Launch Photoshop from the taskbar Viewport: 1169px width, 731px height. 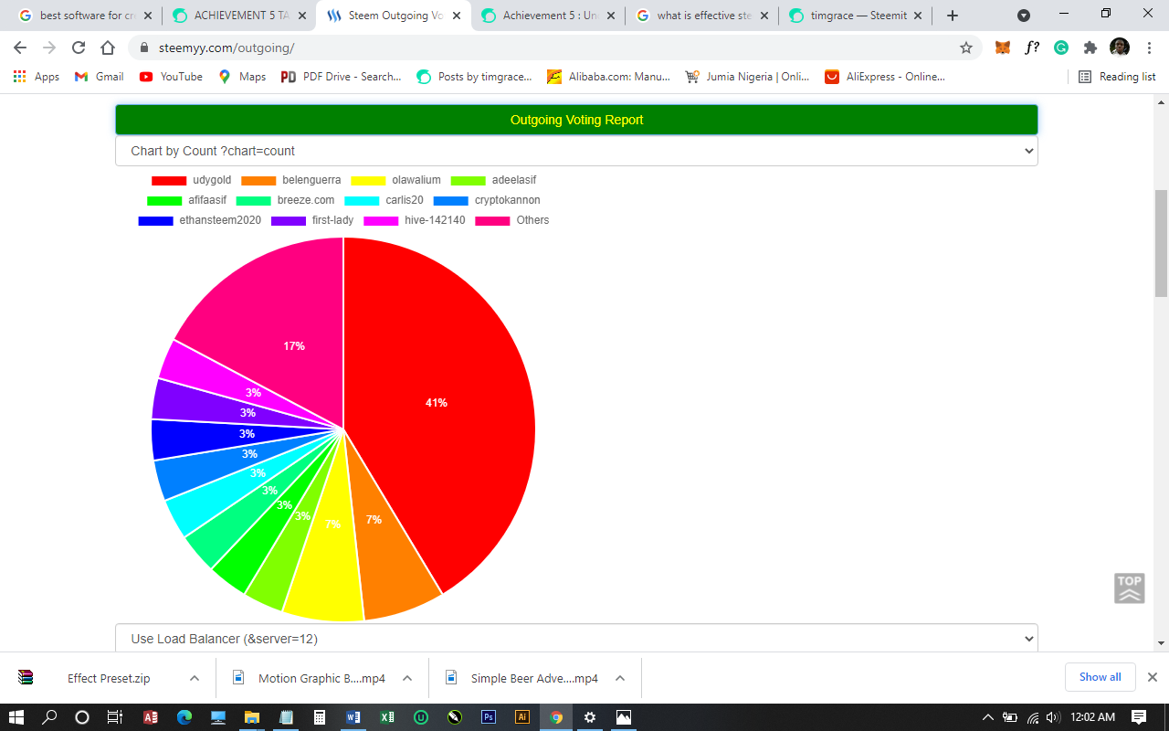click(x=489, y=717)
